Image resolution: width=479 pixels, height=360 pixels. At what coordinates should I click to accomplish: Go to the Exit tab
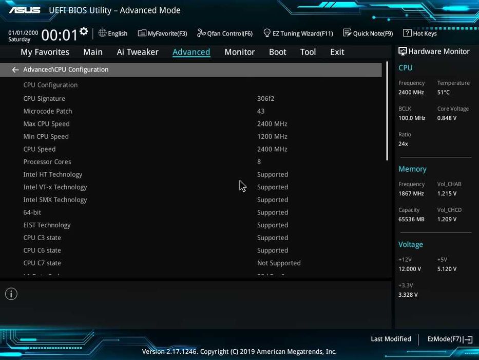click(x=337, y=52)
